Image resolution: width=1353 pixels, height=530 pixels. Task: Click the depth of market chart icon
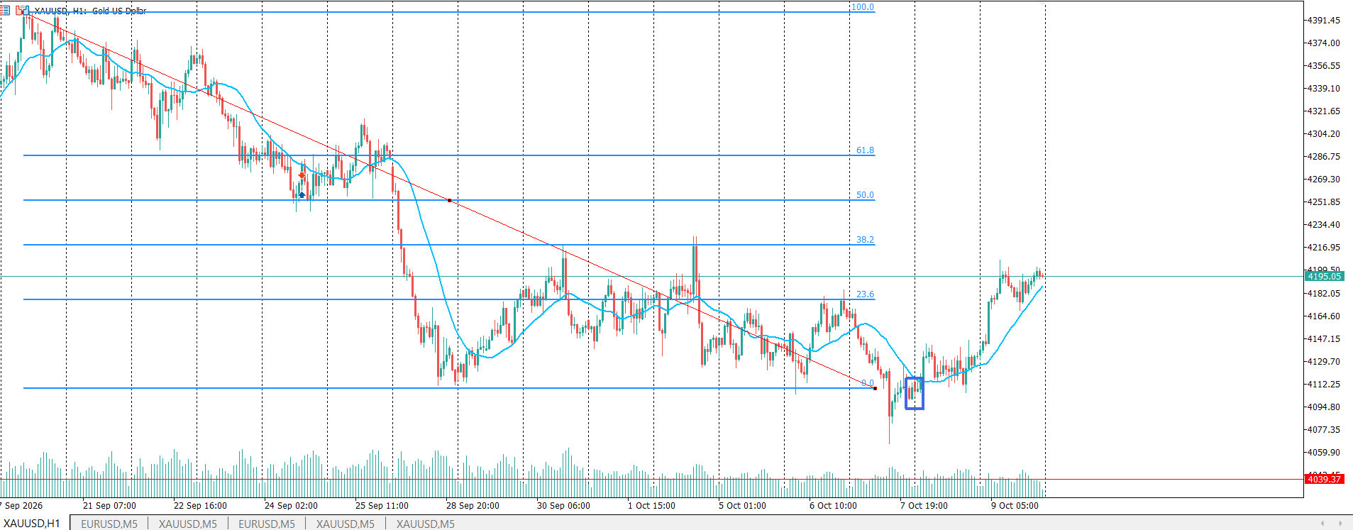point(23,11)
